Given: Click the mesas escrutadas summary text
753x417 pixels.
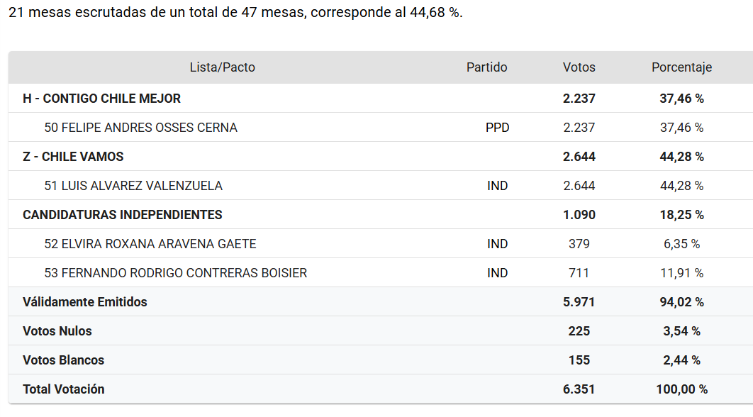Looking at the screenshot, I should 235,13.
